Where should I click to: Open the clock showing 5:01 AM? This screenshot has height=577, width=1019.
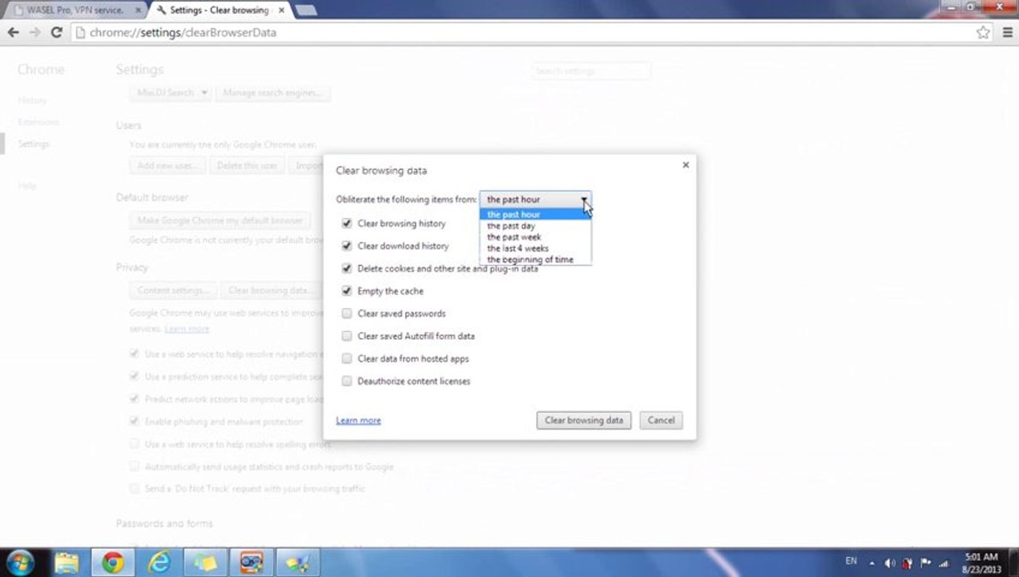[981, 563]
